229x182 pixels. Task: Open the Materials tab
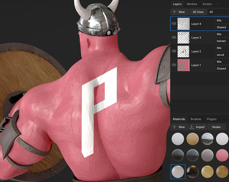[x=179, y=119]
